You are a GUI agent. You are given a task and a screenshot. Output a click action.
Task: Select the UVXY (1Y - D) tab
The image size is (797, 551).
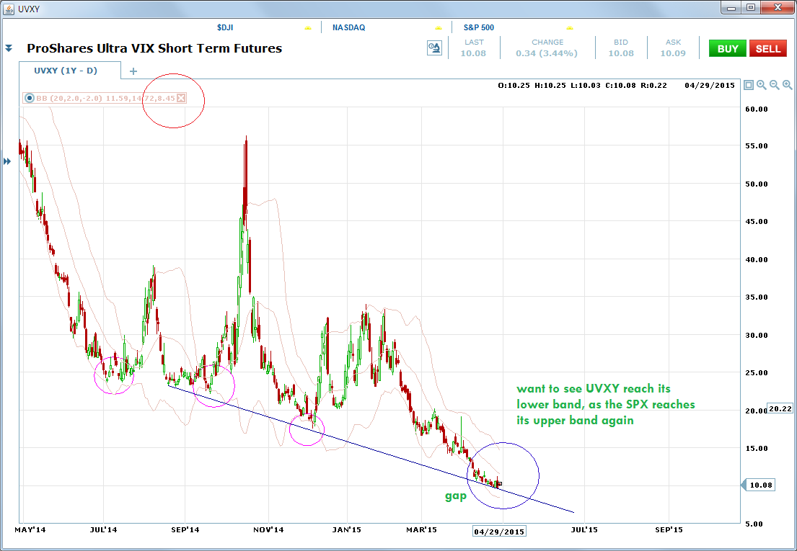coord(66,71)
